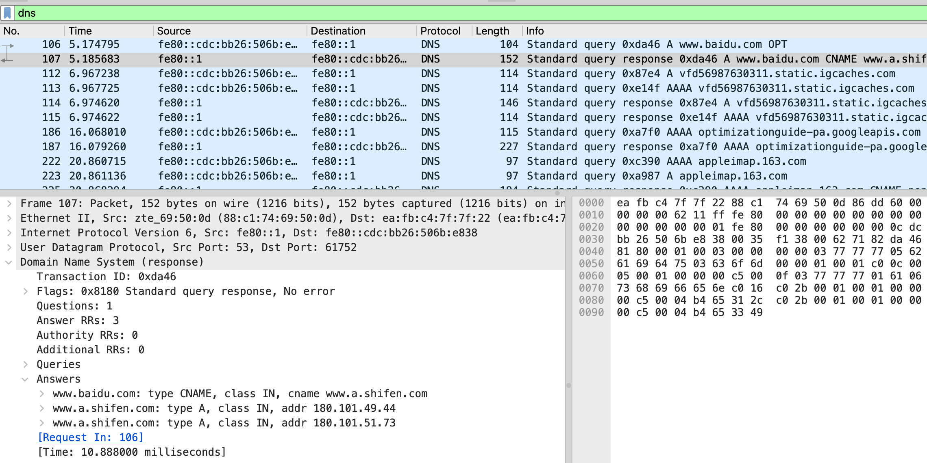Expand the Frame 107 tree row
The width and height of the screenshot is (927, 463).
tap(9, 203)
